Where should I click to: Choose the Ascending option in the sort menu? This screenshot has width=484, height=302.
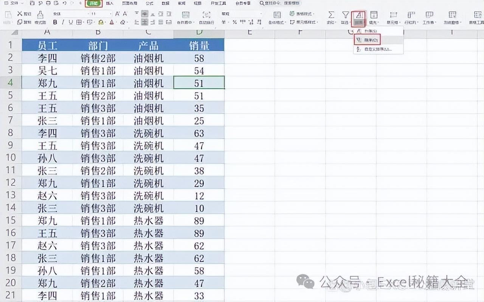pyautogui.click(x=379, y=31)
